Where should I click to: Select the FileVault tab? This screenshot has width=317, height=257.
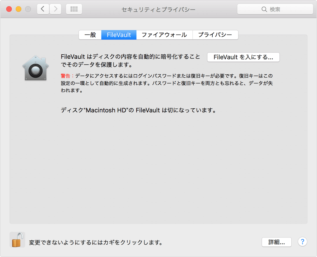(119, 35)
